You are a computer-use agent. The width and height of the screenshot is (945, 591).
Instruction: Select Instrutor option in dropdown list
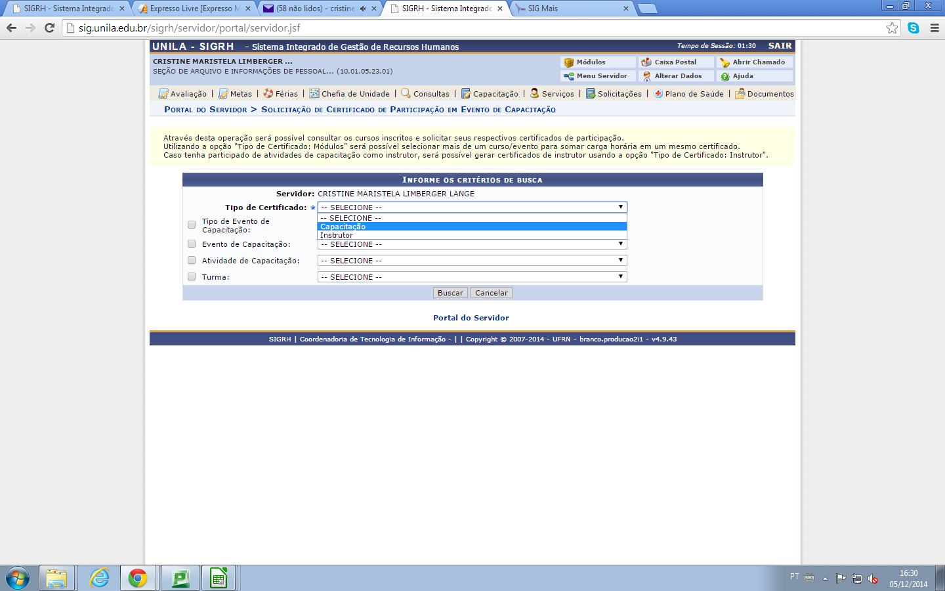tap(472, 235)
